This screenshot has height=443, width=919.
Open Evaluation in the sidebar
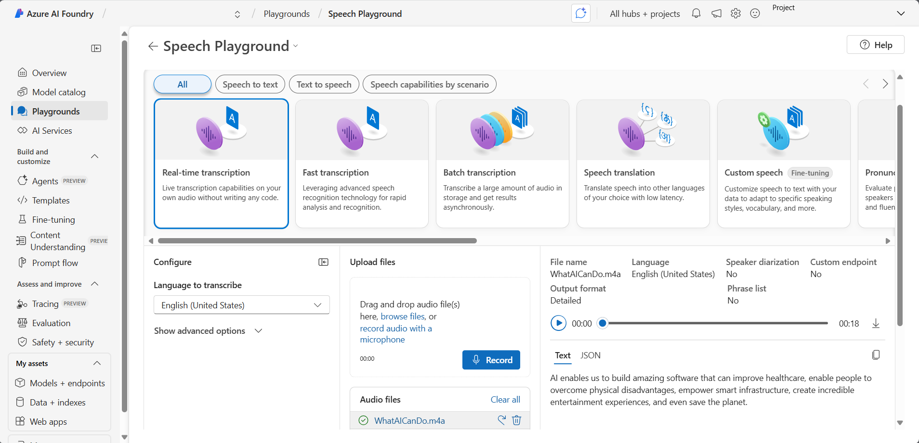pos(59,323)
